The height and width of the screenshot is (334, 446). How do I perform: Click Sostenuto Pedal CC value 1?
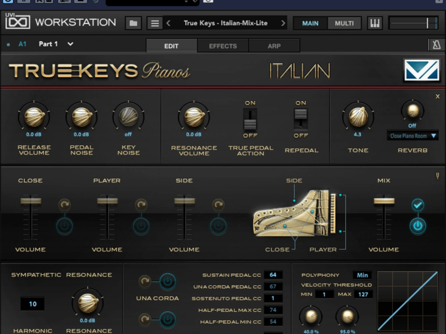point(273,298)
